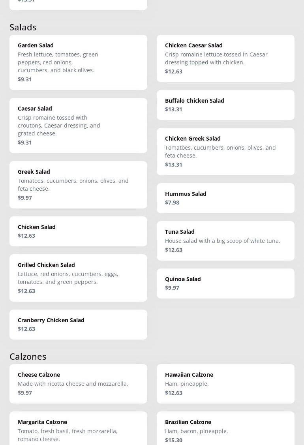Pick the Quinoa Salad item
This screenshot has height=445, width=304.
pyautogui.click(x=225, y=283)
